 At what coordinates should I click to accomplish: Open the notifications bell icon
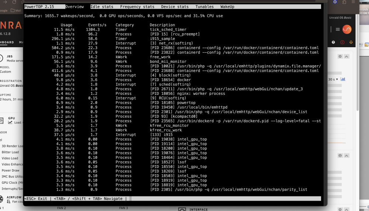tap(351, 42)
